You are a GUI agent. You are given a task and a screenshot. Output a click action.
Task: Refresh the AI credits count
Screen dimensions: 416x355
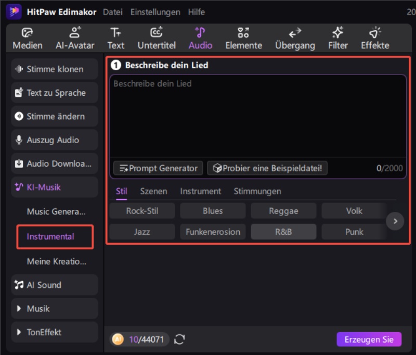(179, 339)
